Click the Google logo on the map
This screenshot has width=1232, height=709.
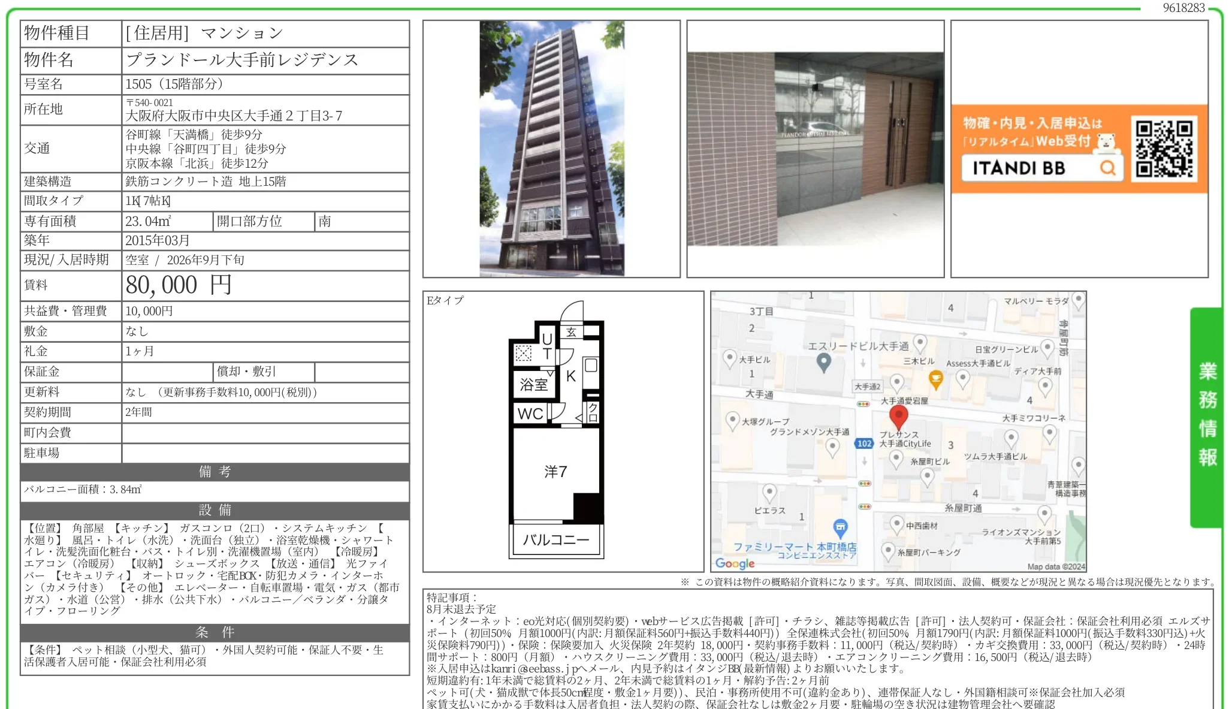(x=735, y=563)
